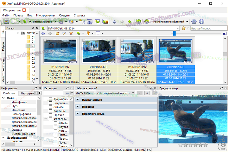Open the Создать menu
Image resolution: width=228 pixels, height=152 pixels.
(64, 16)
